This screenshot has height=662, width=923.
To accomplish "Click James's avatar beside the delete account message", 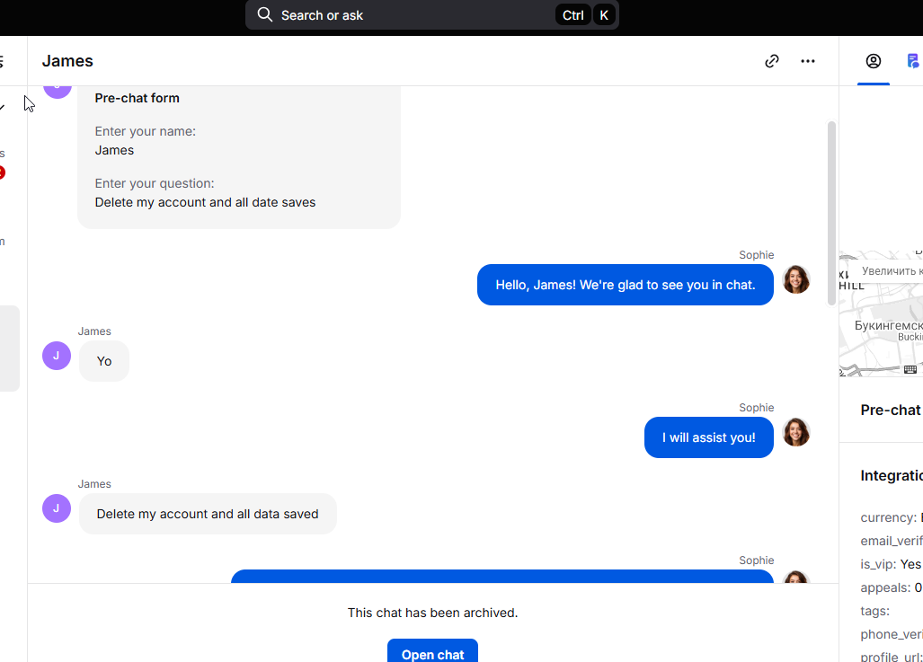I will [57, 508].
